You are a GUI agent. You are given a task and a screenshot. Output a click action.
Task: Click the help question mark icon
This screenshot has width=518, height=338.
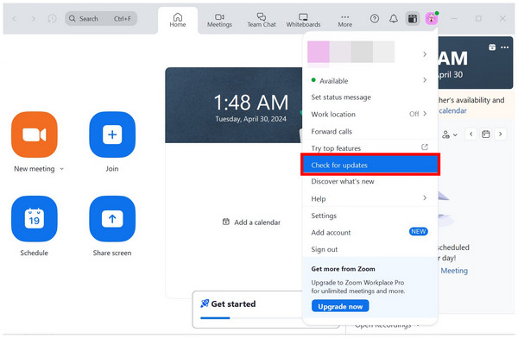[375, 18]
